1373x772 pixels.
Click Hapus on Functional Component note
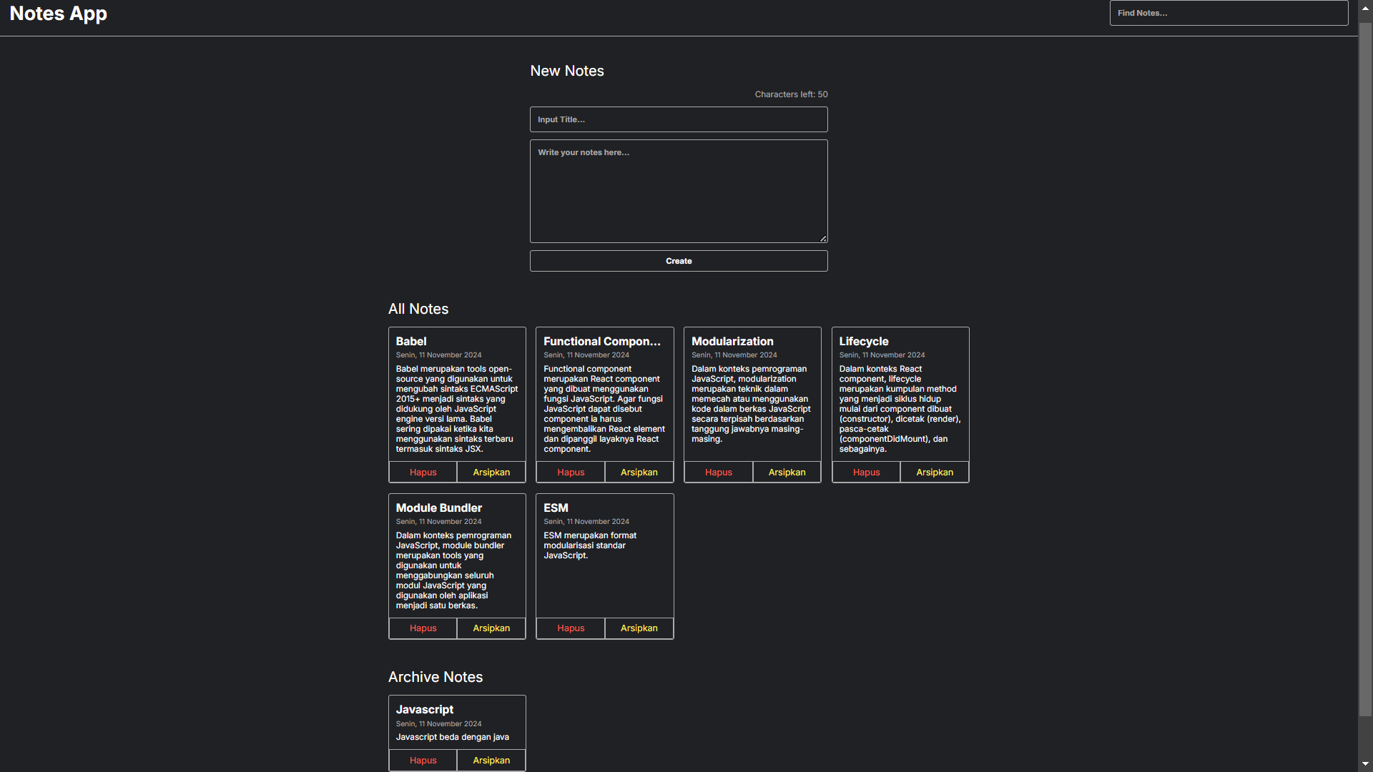[x=571, y=472]
